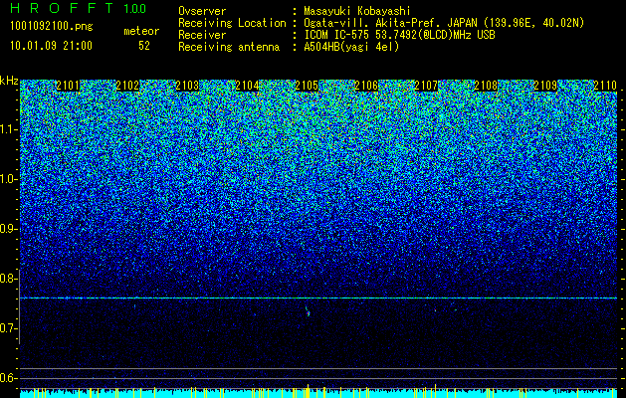The width and height of the screenshot is (626, 398).
Task: Click the 2102 time marker
Action: coord(127,86)
